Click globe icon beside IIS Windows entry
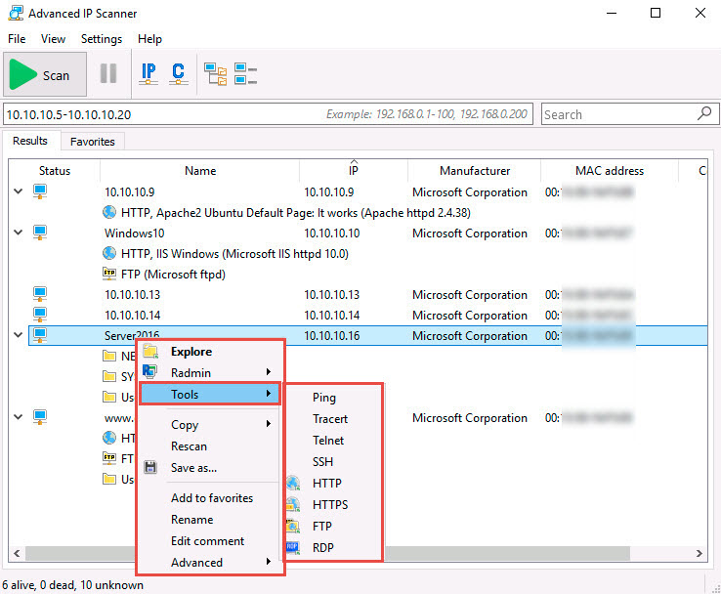 [x=109, y=253]
